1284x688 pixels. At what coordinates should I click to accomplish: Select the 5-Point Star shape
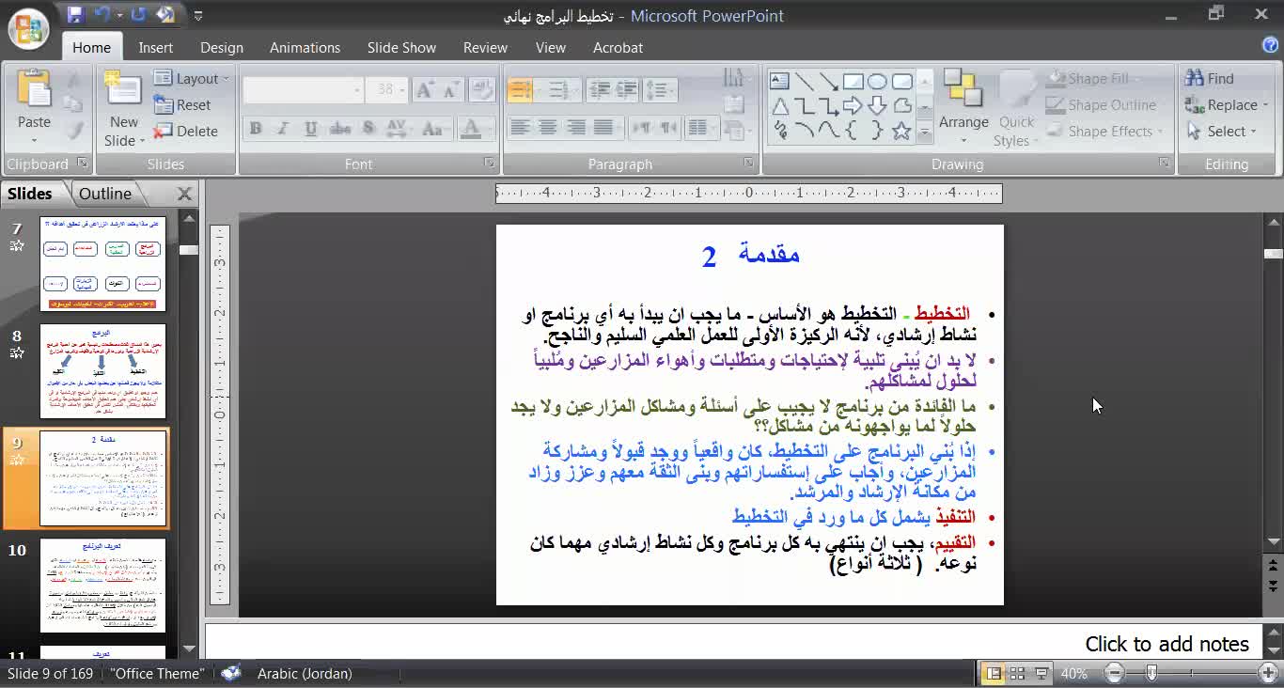[901, 132]
